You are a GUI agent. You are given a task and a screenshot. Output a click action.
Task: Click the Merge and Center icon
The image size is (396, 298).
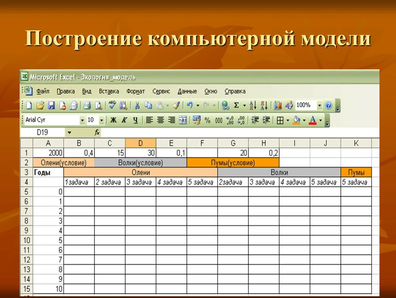183,120
